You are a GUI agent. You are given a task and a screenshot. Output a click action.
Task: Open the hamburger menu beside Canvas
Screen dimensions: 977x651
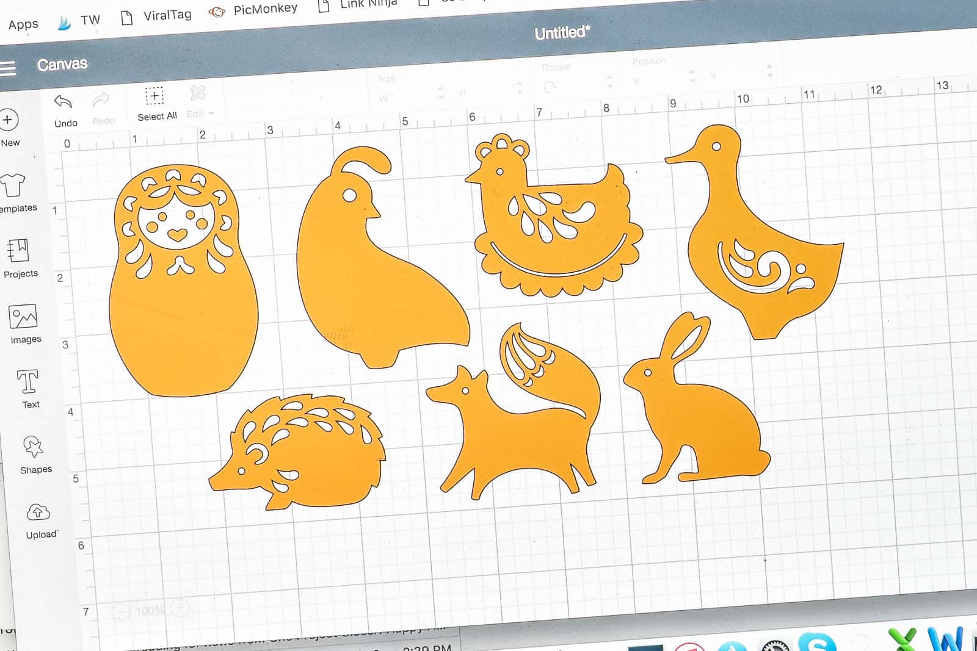click(8, 68)
